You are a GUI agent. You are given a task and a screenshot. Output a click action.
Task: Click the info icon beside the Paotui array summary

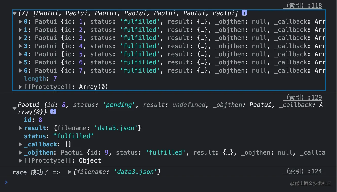click(244, 13)
